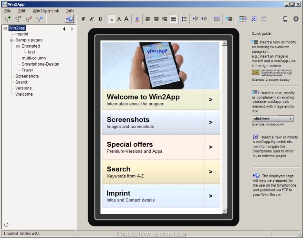Collapse the Encrypted tree node
The width and height of the screenshot is (303, 238).
(18, 47)
